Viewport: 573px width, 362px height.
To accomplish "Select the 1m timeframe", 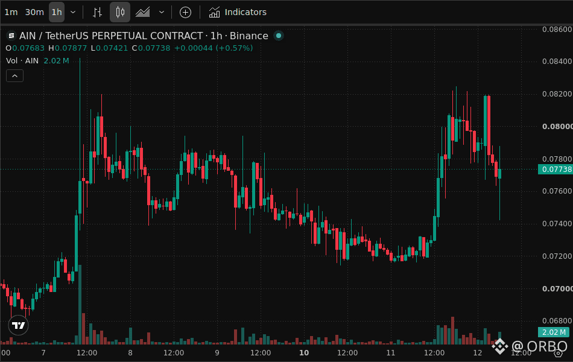I will [11, 12].
